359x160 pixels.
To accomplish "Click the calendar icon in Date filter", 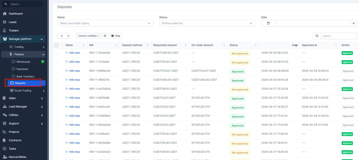I will coord(268,23).
